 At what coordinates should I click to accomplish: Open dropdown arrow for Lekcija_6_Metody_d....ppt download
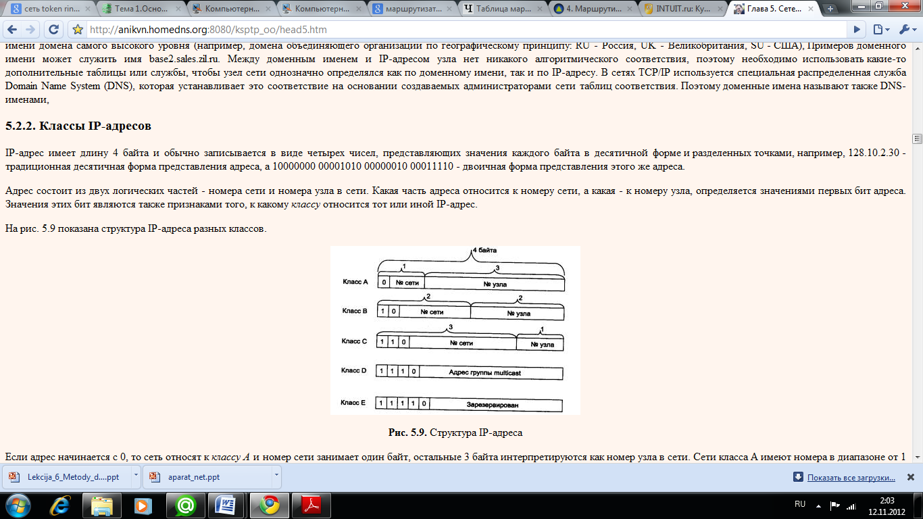[x=135, y=476]
